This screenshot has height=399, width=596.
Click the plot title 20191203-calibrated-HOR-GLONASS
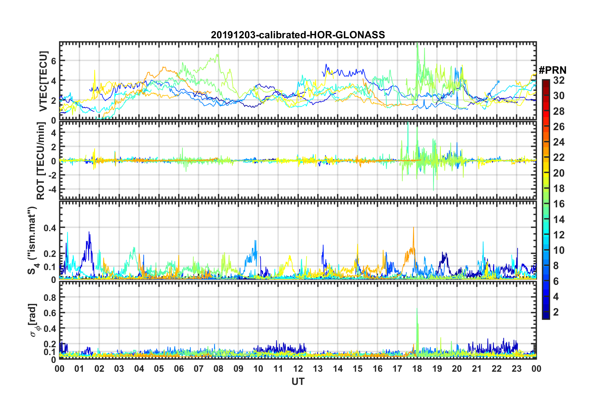pos(298,35)
